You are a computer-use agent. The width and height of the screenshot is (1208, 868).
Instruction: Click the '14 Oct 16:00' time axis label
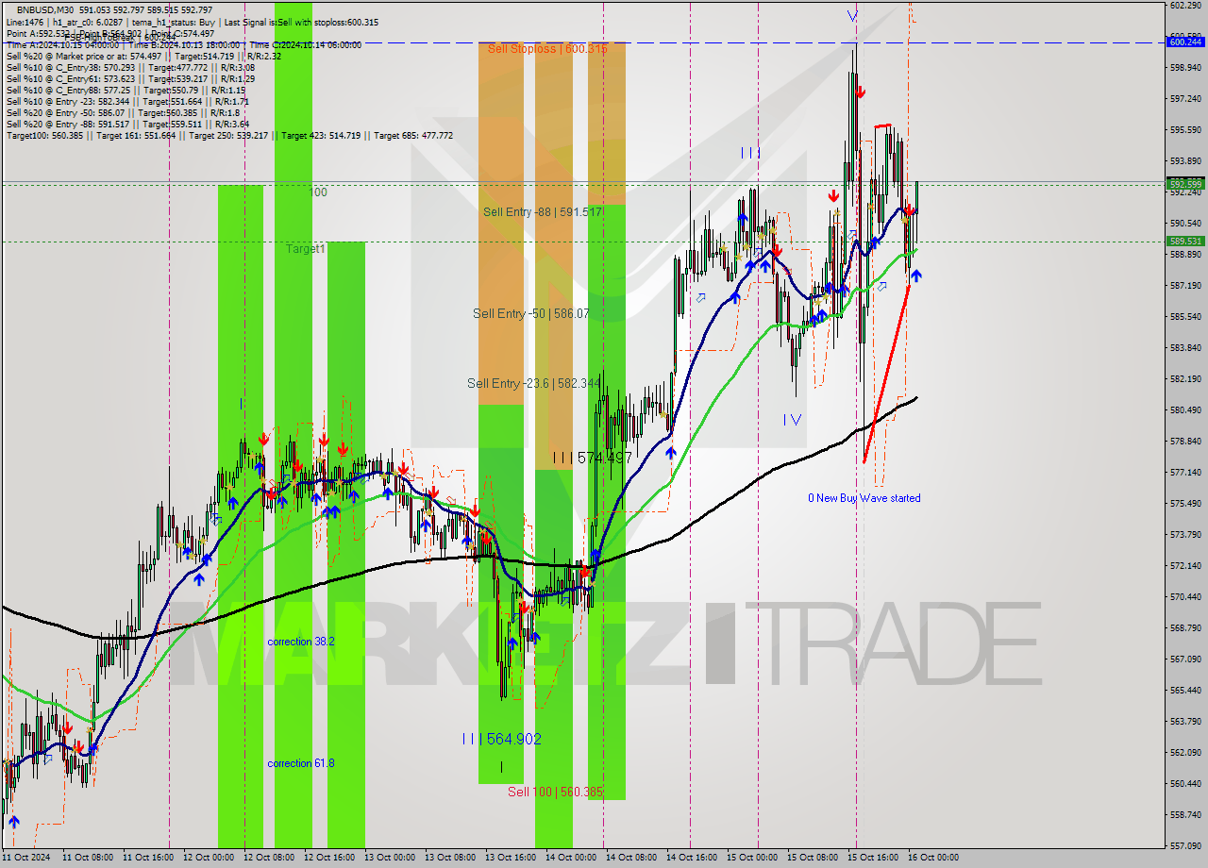[x=691, y=858]
